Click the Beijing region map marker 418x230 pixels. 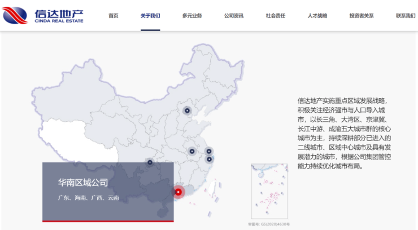pyautogui.click(x=187, y=110)
